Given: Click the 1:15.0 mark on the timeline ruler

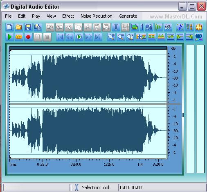Looking at the screenshot, I should tap(109, 164).
